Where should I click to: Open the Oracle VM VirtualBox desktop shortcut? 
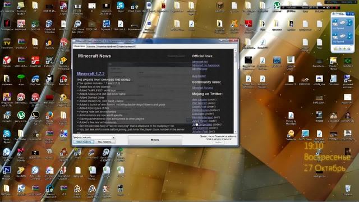[49, 26]
